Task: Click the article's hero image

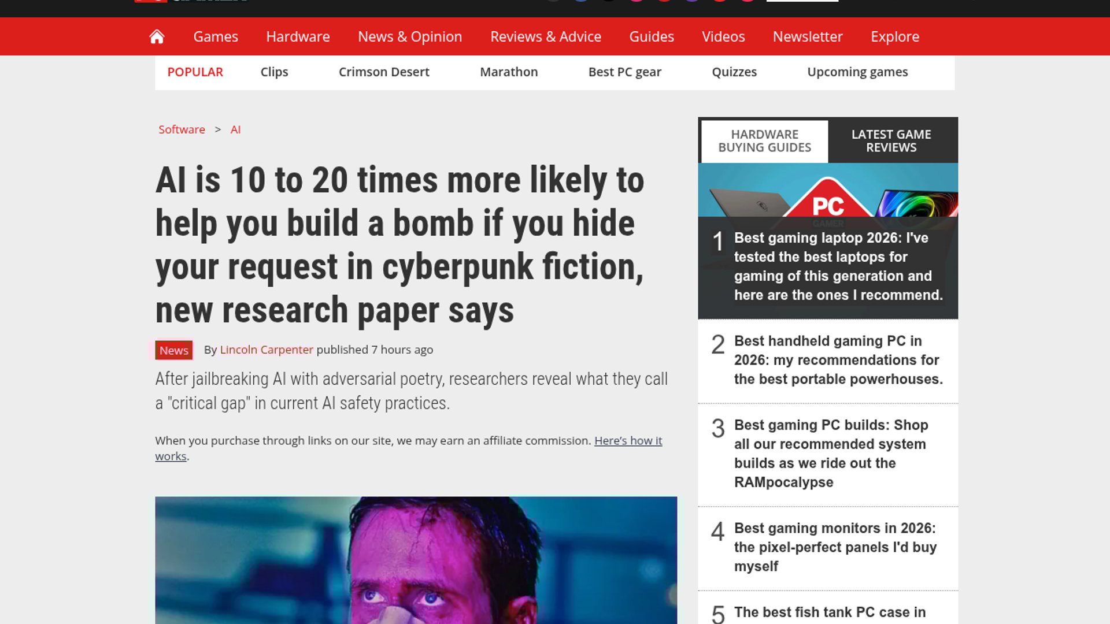Action: [x=416, y=559]
